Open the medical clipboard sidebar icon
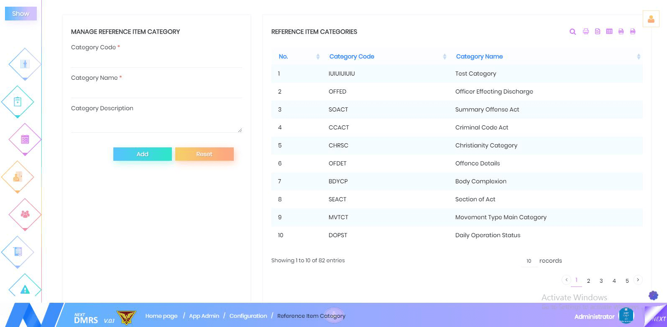The image size is (667, 327). 18,101
